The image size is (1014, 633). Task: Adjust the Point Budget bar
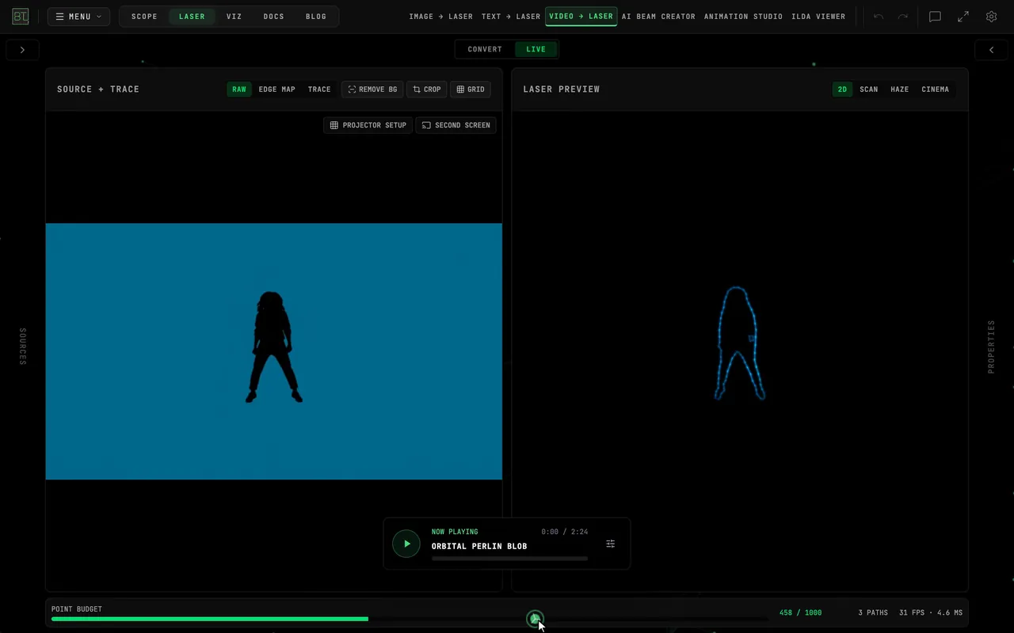pos(410,619)
